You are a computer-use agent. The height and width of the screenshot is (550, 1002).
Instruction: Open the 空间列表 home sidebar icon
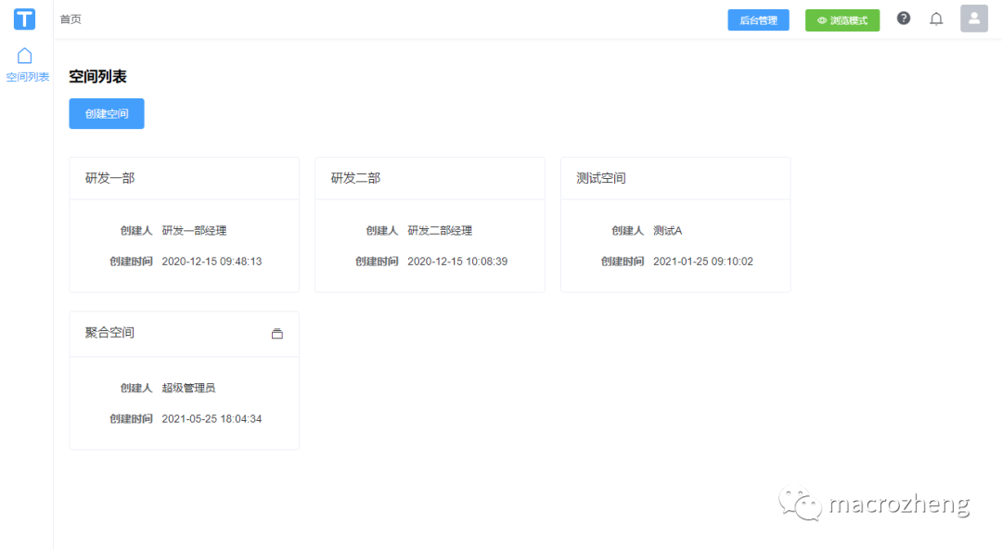25,57
